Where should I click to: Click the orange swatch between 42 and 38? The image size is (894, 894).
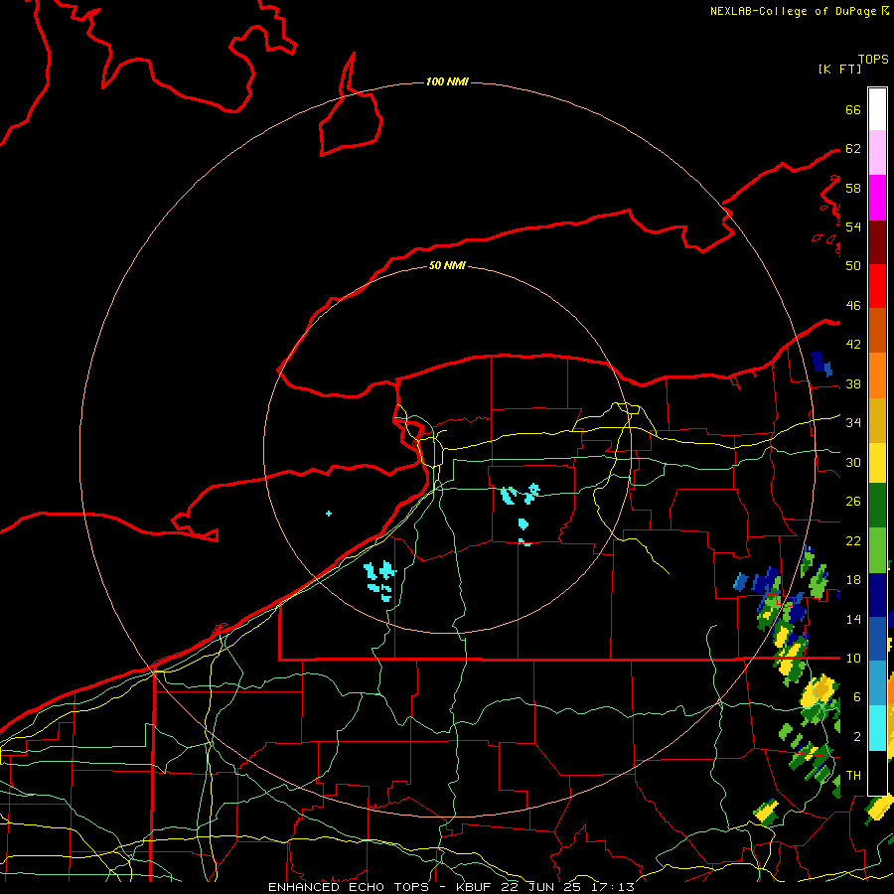tap(877, 375)
